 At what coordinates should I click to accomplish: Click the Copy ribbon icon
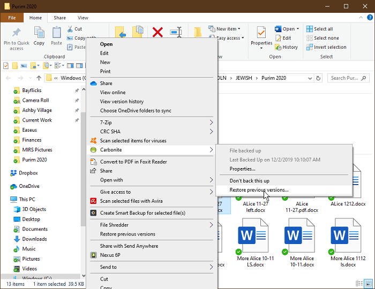39,36
